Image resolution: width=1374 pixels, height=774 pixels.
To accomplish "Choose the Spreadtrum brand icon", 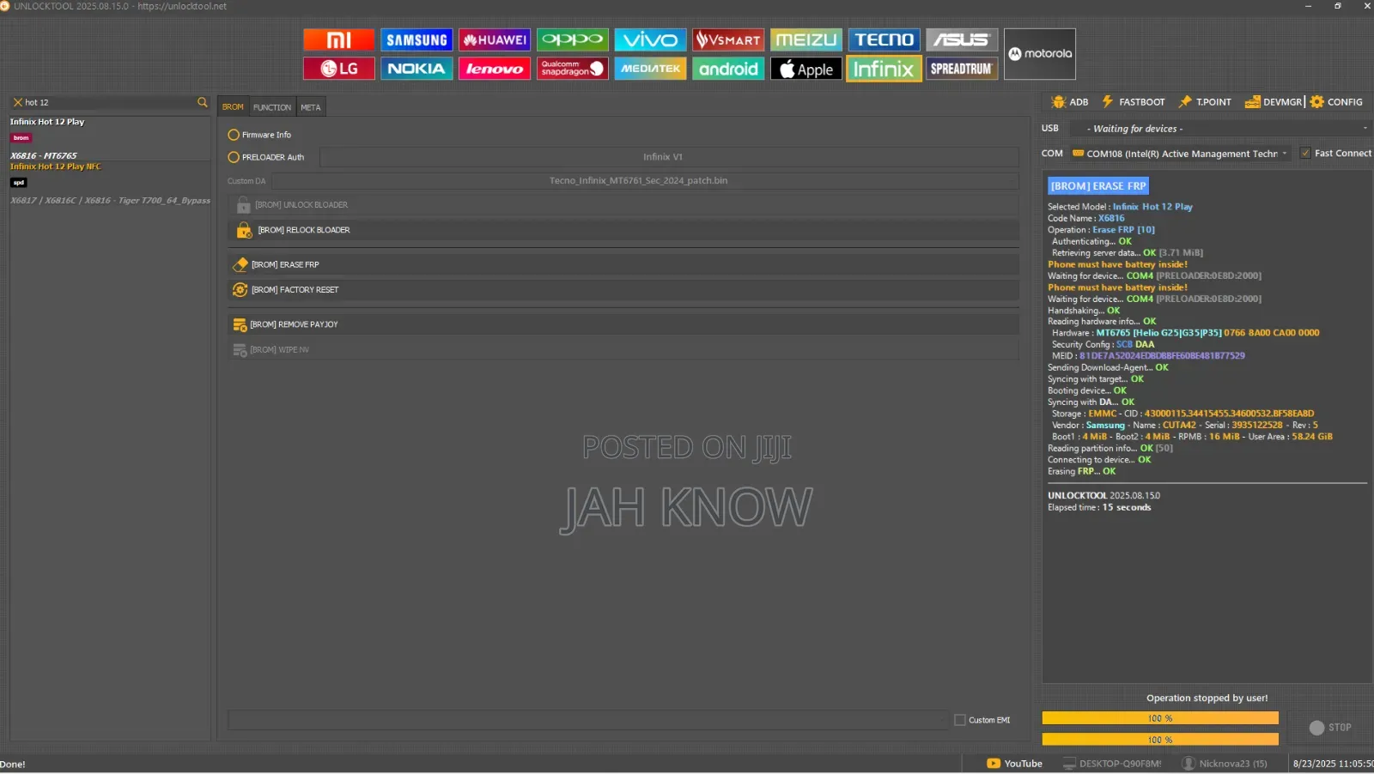I will pyautogui.click(x=962, y=69).
